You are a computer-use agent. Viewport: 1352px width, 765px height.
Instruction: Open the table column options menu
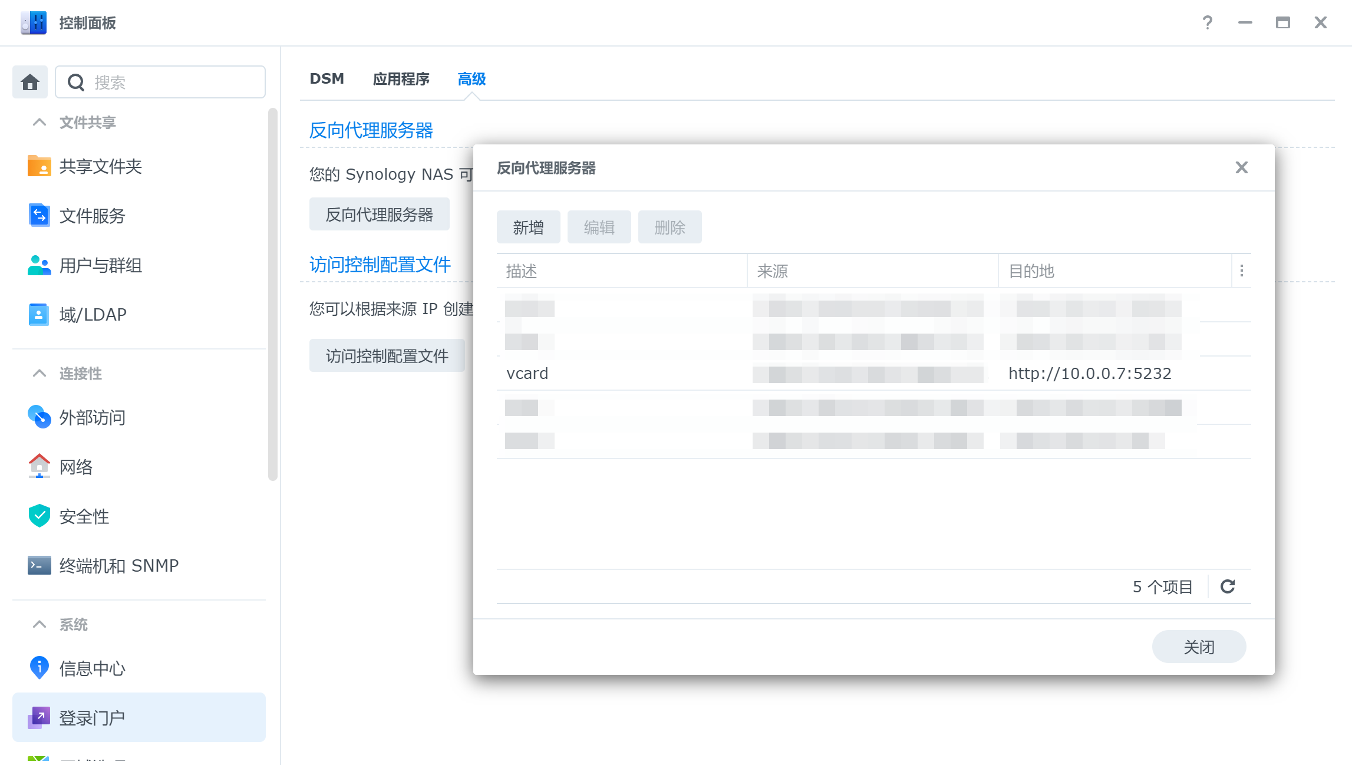click(1242, 271)
